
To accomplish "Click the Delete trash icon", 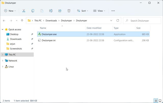I will point(69,11).
